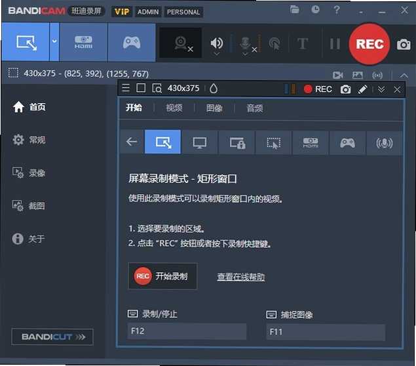The width and height of the screenshot is (416, 366).
Task: Select fullscreen monitor mode icon
Action: (200, 142)
